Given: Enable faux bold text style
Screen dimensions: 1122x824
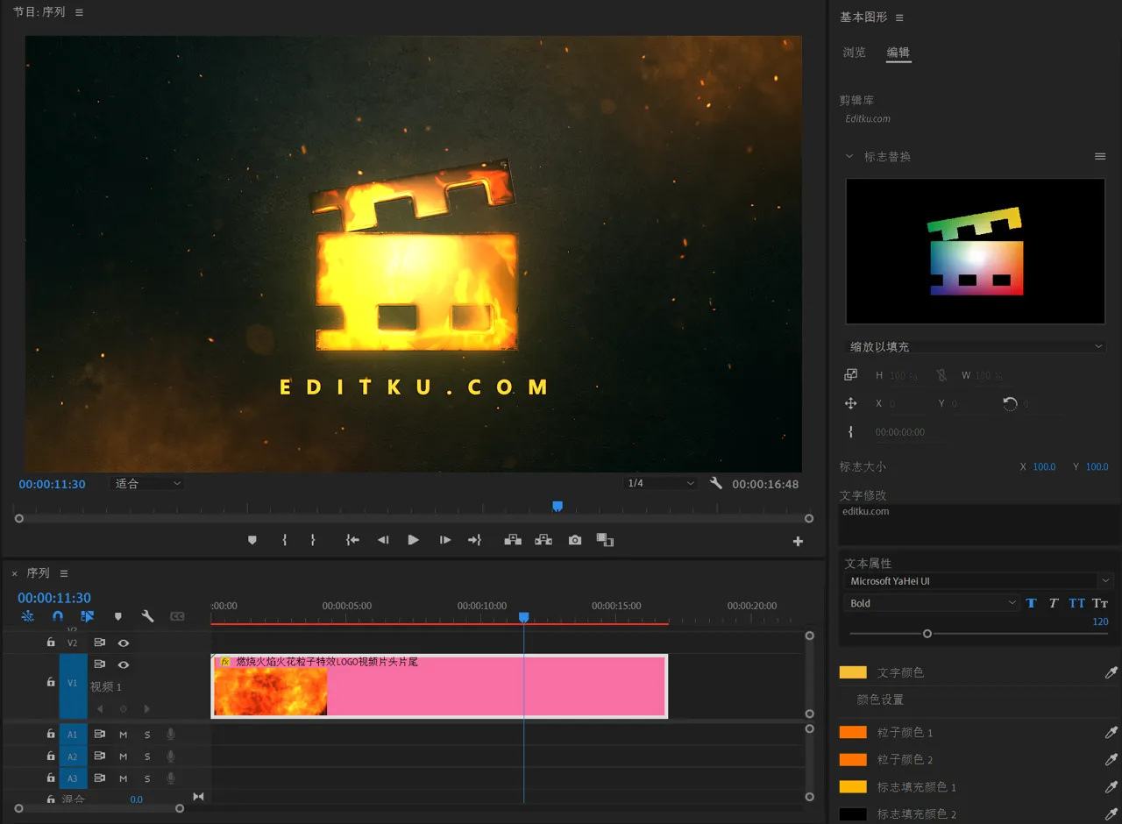Looking at the screenshot, I should click(1031, 603).
